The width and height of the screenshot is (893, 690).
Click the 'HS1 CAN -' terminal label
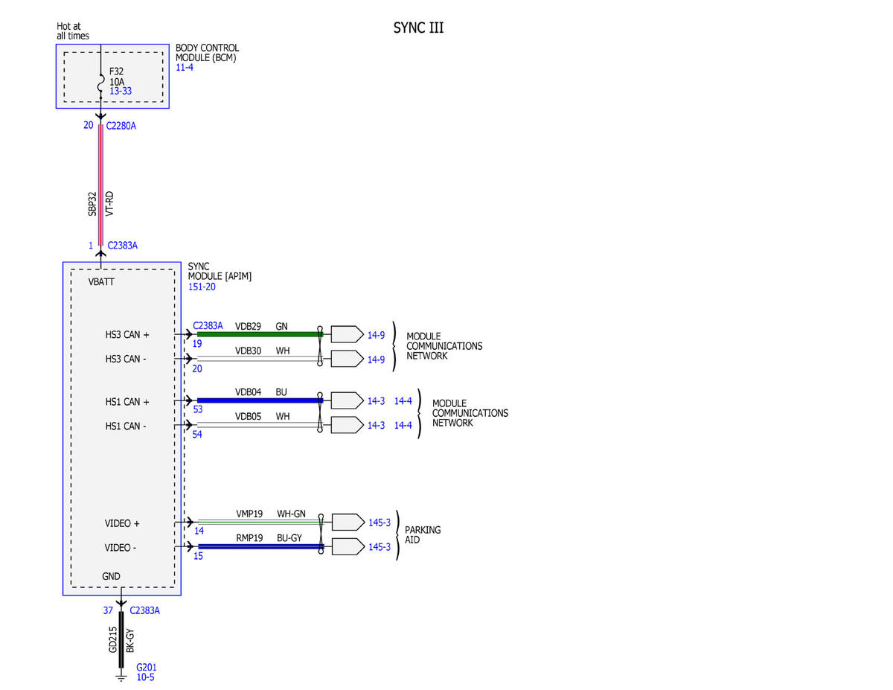click(x=126, y=427)
